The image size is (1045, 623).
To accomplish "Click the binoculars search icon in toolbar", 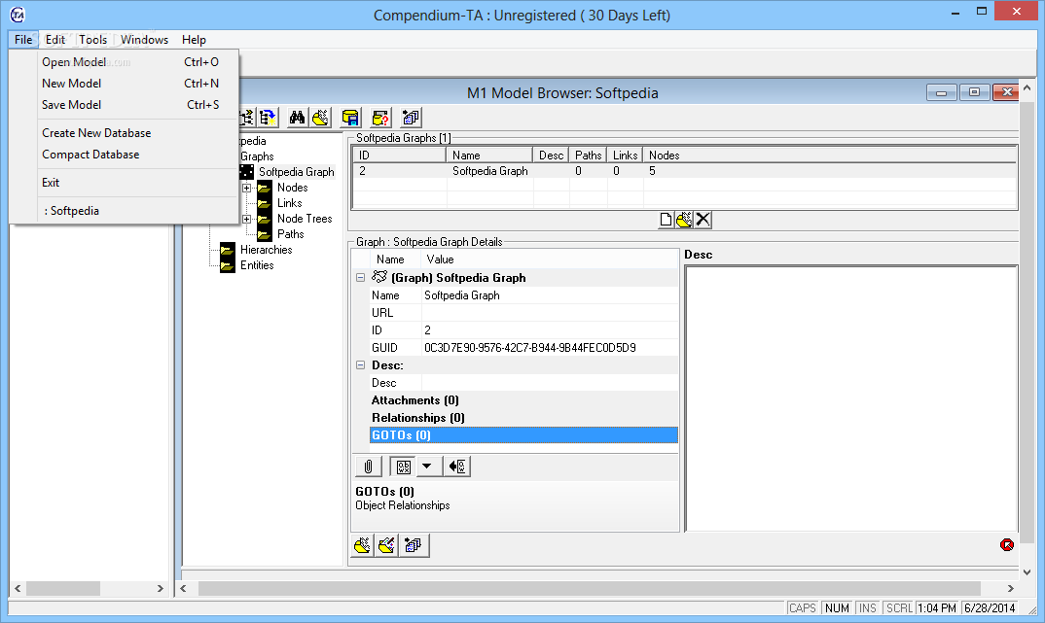I will tap(297, 118).
